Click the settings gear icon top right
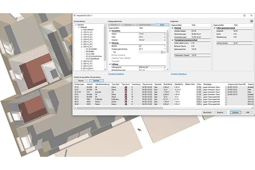The height and width of the screenshot is (170, 255). point(252,21)
